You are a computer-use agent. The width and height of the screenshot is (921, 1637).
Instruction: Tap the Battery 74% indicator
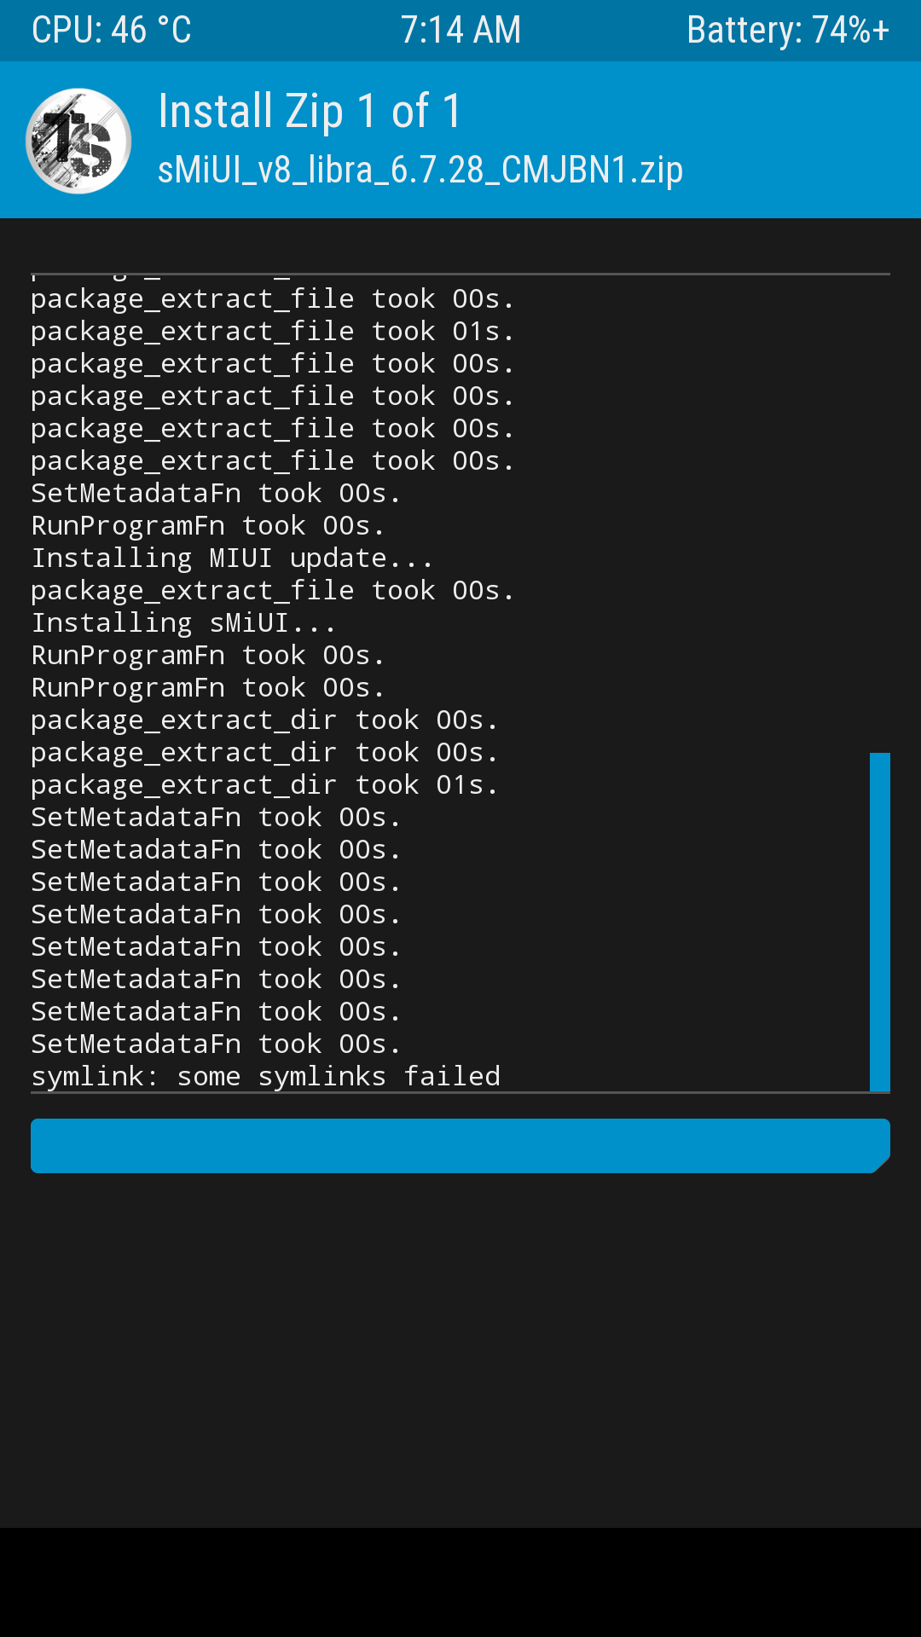pos(788,31)
